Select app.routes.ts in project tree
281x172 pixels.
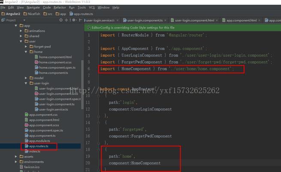click(x=39, y=146)
